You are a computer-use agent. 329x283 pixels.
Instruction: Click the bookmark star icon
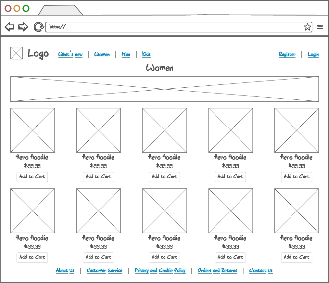[307, 27]
